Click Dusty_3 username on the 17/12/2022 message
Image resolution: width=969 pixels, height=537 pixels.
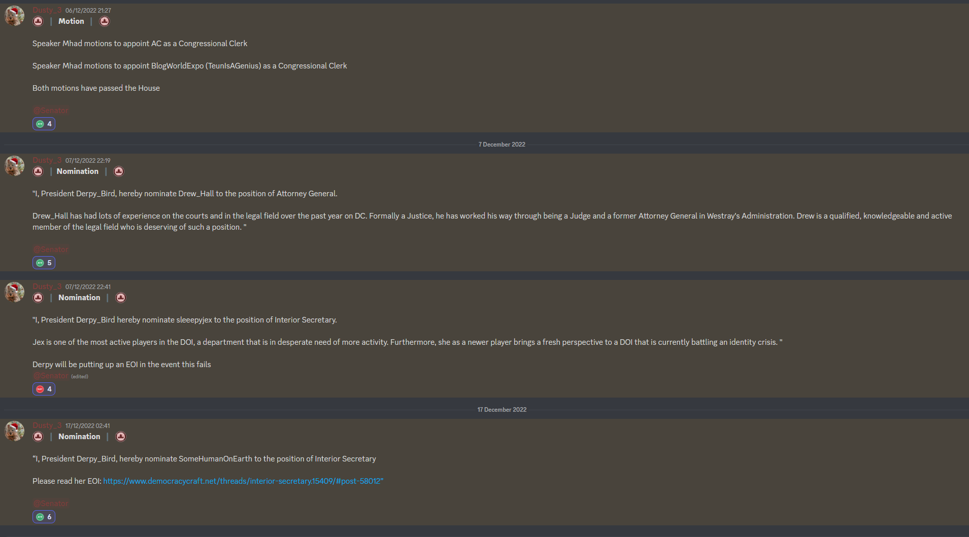(47, 425)
